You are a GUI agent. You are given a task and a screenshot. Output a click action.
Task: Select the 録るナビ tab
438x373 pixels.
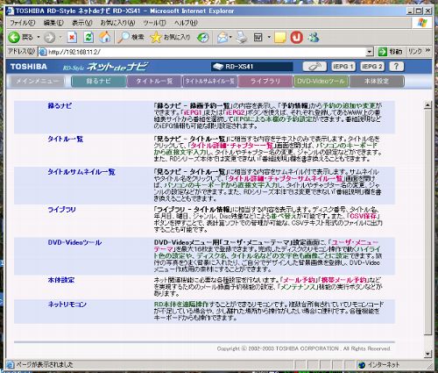99,82
